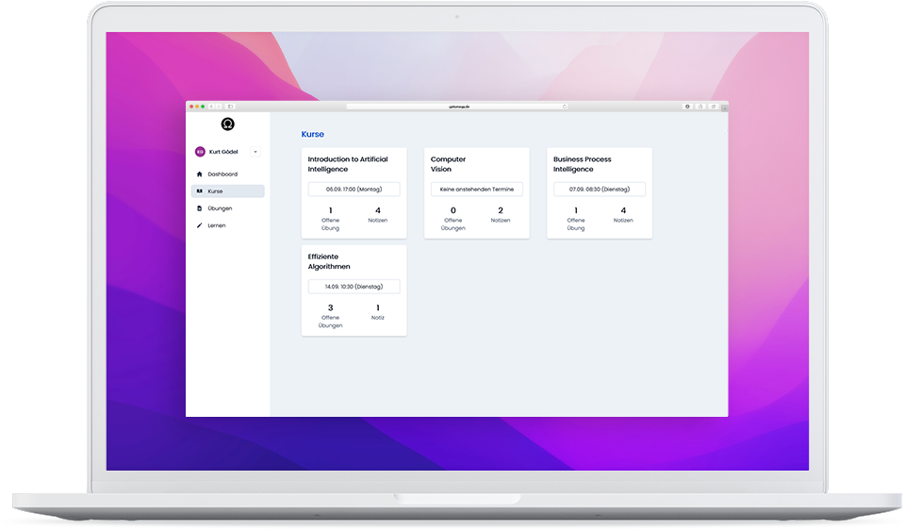
Task: Click the Safari share icon
Action: (700, 107)
